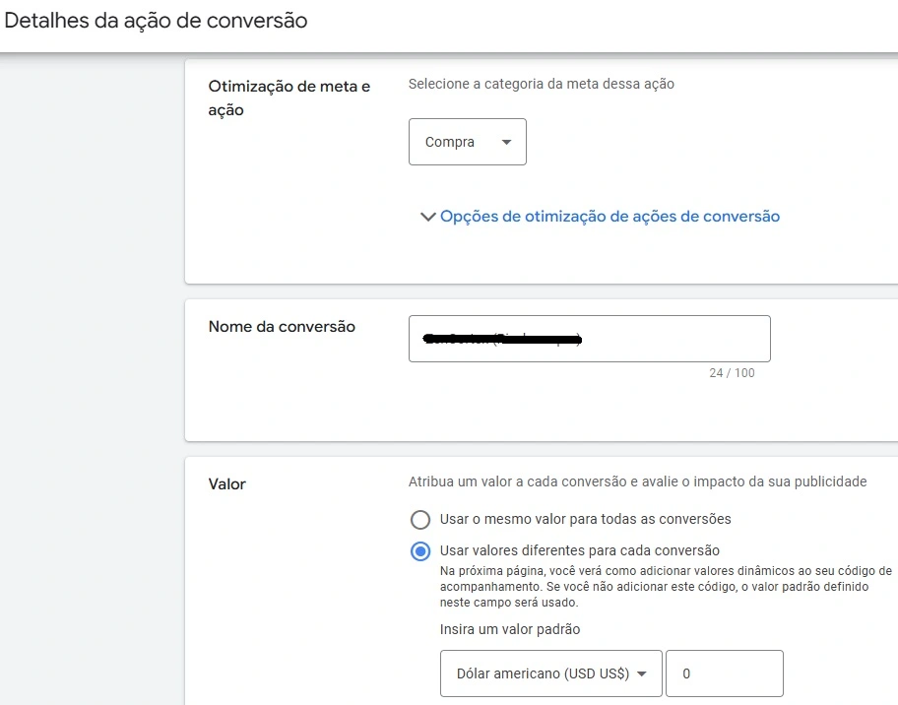The width and height of the screenshot is (898, 705).
Task: Click the chevron icon beside optimization options link
Action: tap(427, 216)
